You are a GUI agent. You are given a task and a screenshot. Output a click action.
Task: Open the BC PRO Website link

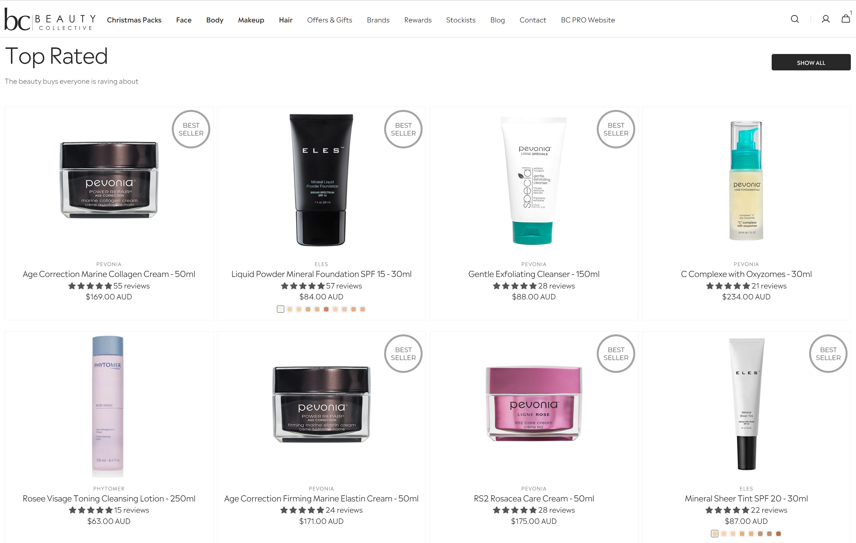tap(588, 20)
